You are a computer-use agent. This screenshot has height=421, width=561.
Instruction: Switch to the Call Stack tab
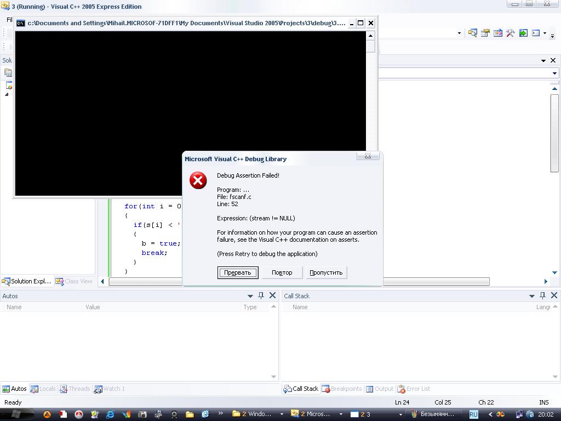tap(301, 389)
